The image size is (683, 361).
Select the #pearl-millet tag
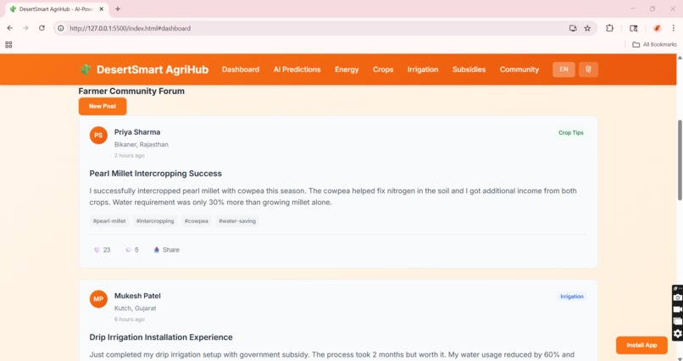coord(109,221)
